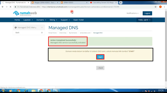Click the address bar URL

click(80, 7)
